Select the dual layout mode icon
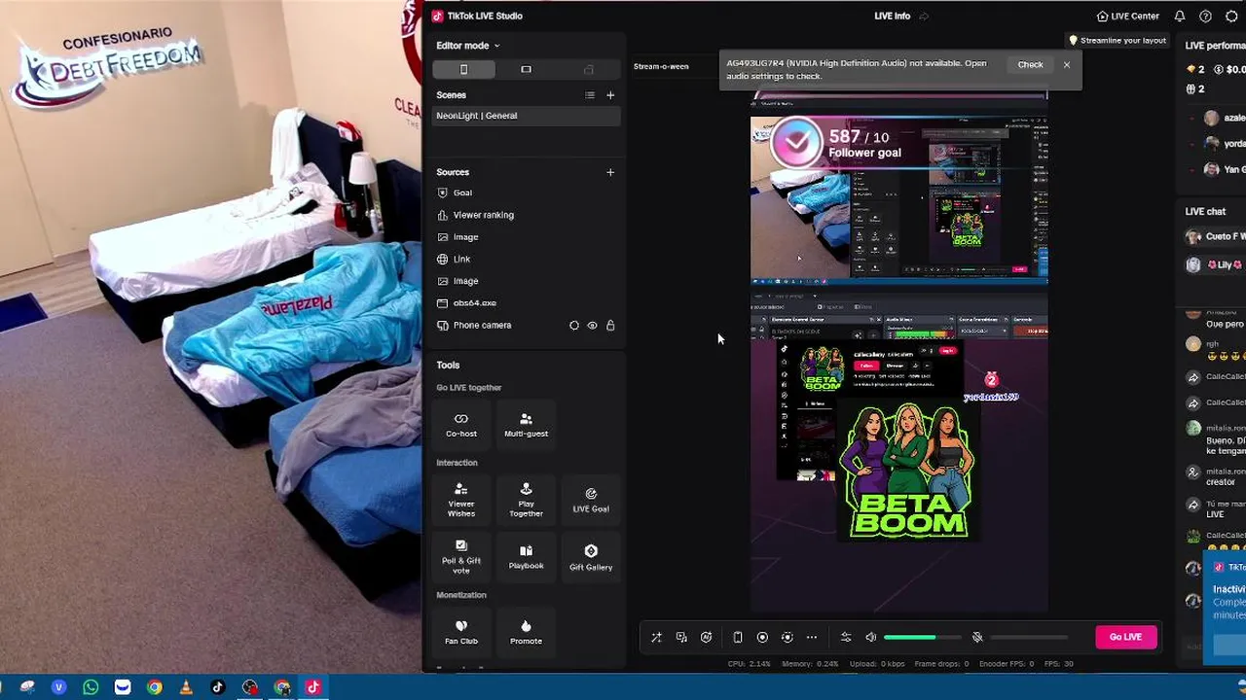1246x700 pixels. [x=588, y=69]
